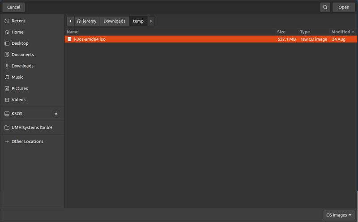Expand the OS Images file filter dropdown
Viewport: 358px width, 222px height.
(339, 215)
